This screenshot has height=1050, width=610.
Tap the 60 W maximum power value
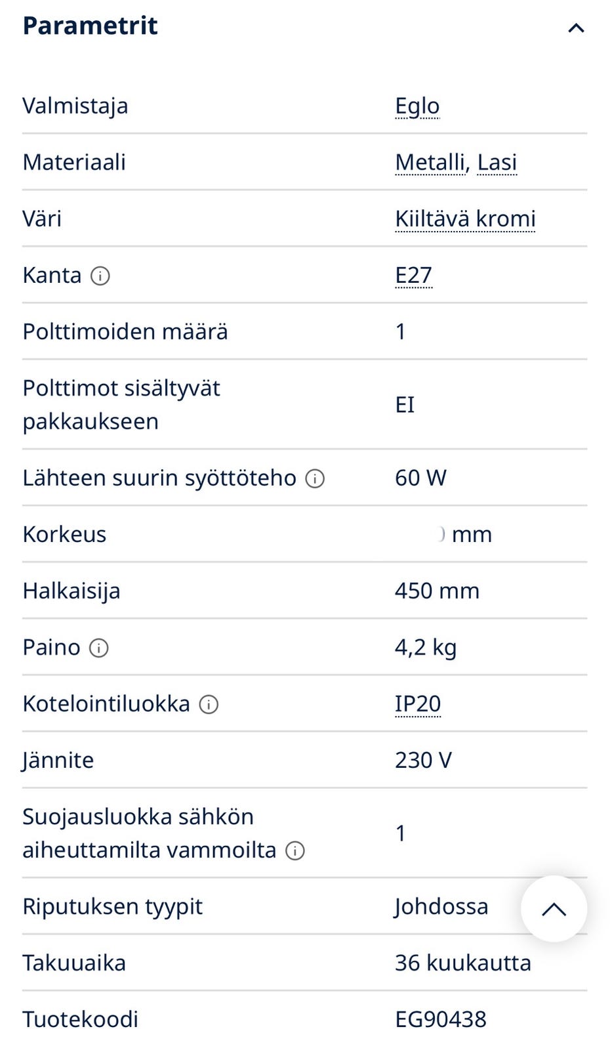coord(420,478)
